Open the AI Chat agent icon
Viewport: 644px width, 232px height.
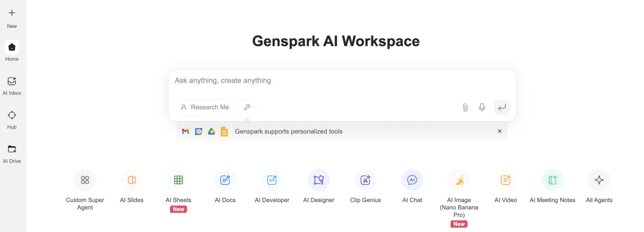tap(412, 180)
